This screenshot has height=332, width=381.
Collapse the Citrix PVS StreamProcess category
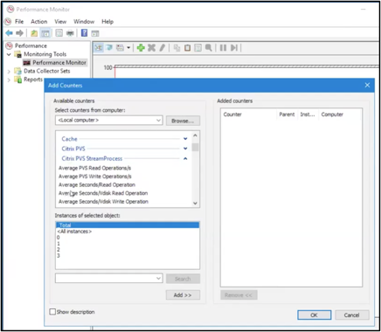[185, 158]
